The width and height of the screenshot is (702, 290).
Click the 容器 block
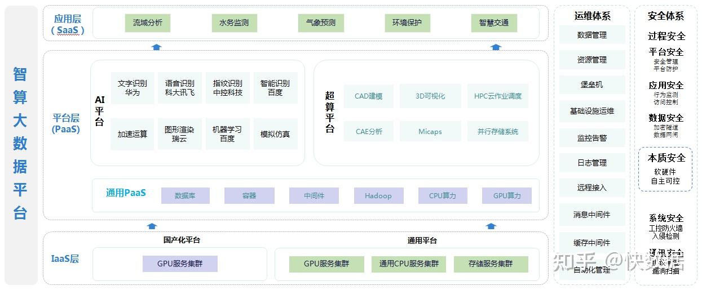coord(249,196)
